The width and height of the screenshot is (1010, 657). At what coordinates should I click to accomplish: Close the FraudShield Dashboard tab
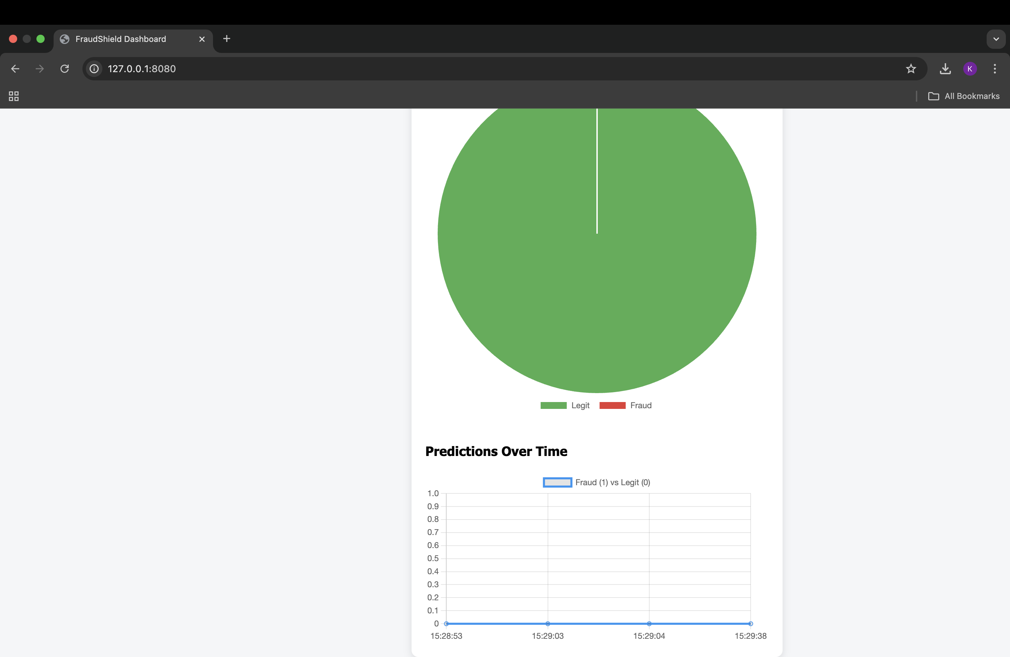pos(202,39)
